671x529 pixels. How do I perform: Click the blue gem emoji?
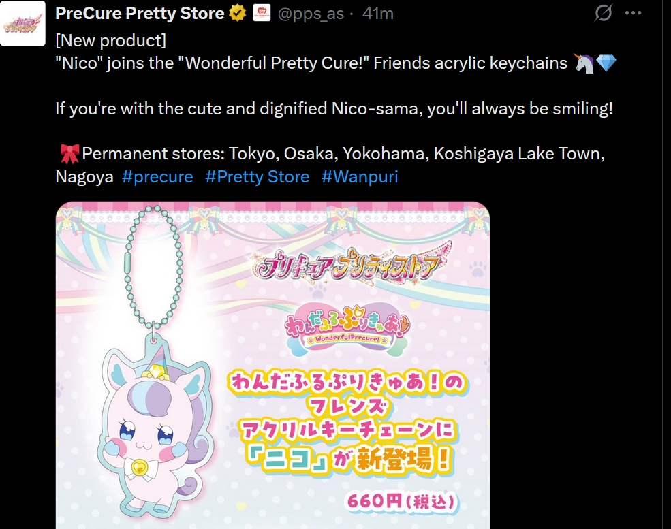tap(606, 63)
